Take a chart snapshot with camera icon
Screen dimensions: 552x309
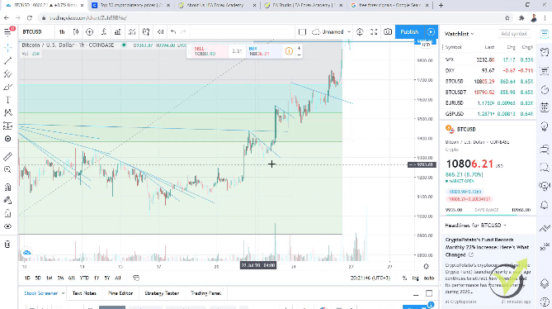tap(388, 31)
